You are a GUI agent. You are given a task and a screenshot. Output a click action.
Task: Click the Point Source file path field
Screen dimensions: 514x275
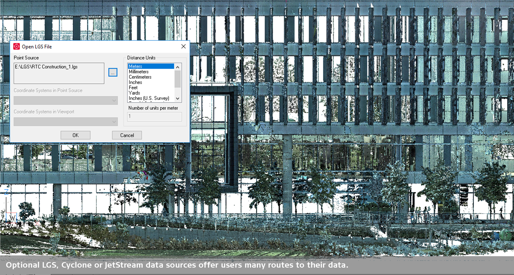pos(59,73)
